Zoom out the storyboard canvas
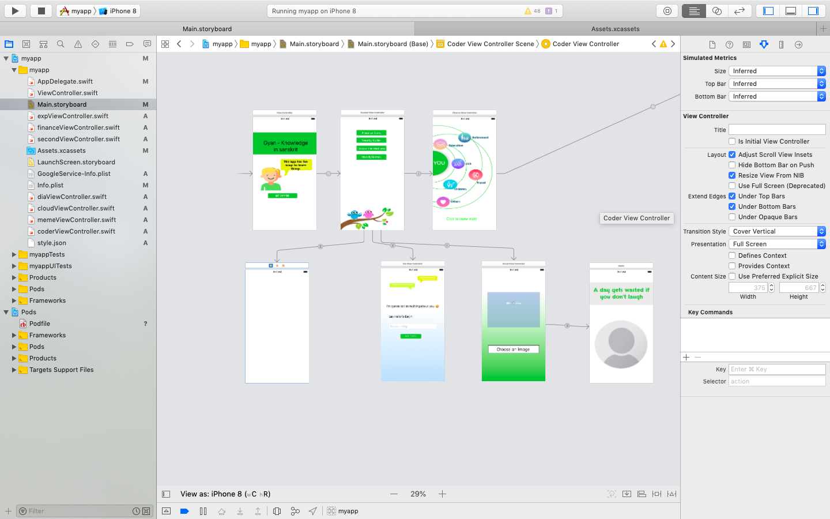Image resolution: width=830 pixels, height=519 pixels. [394, 494]
